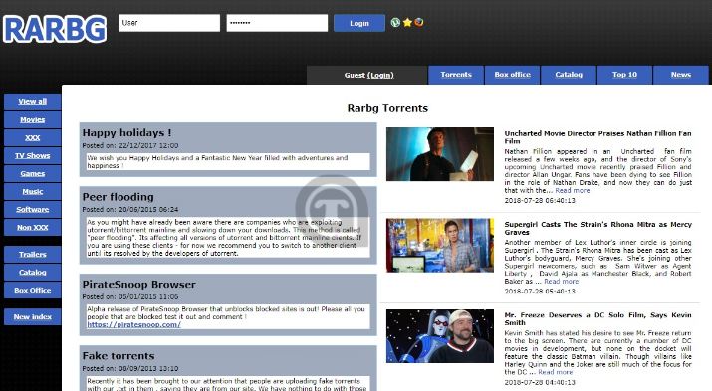
Task: Click Read more on Uncharted article
Action: tap(573, 190)
